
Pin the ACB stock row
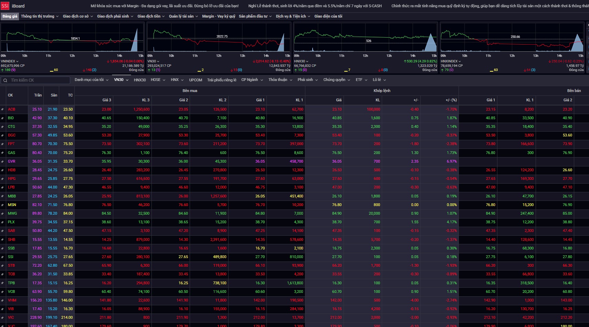(x=2, y=110)
